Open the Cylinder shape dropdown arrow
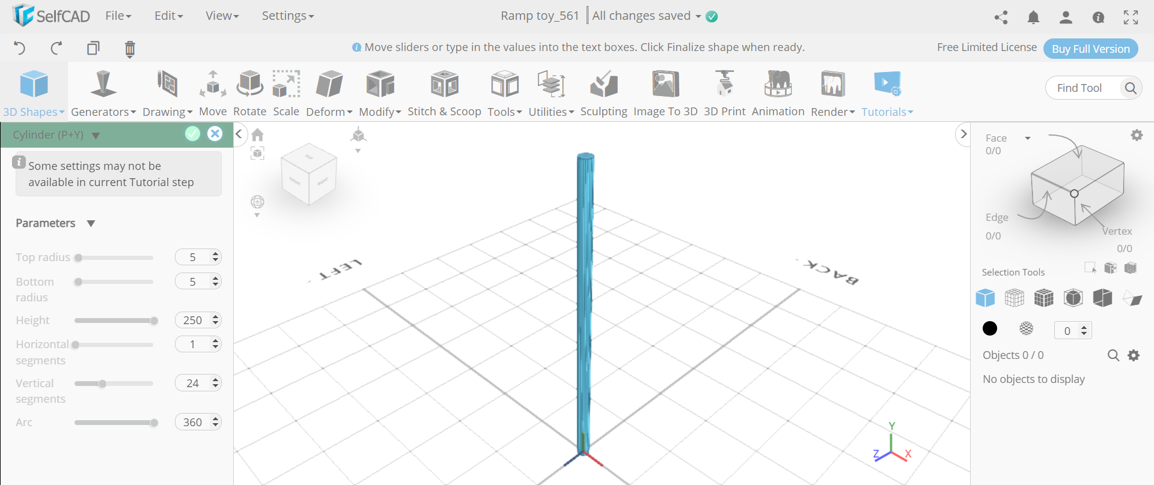1154x485 pixels. pyautogui.click(x=96, y=136)
